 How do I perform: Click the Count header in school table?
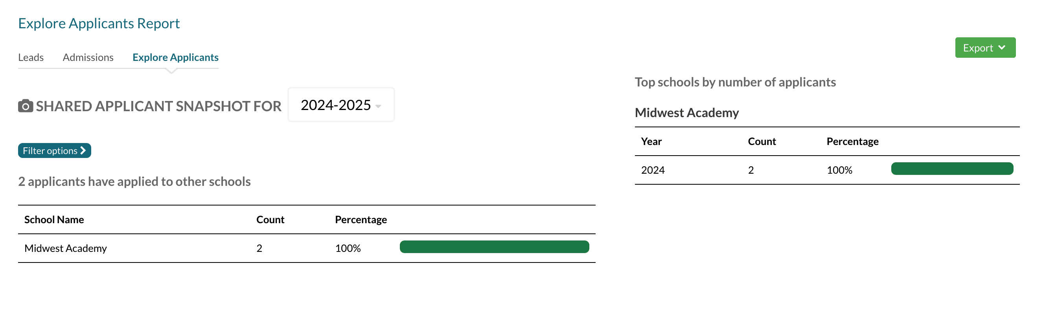pos(270,220)
